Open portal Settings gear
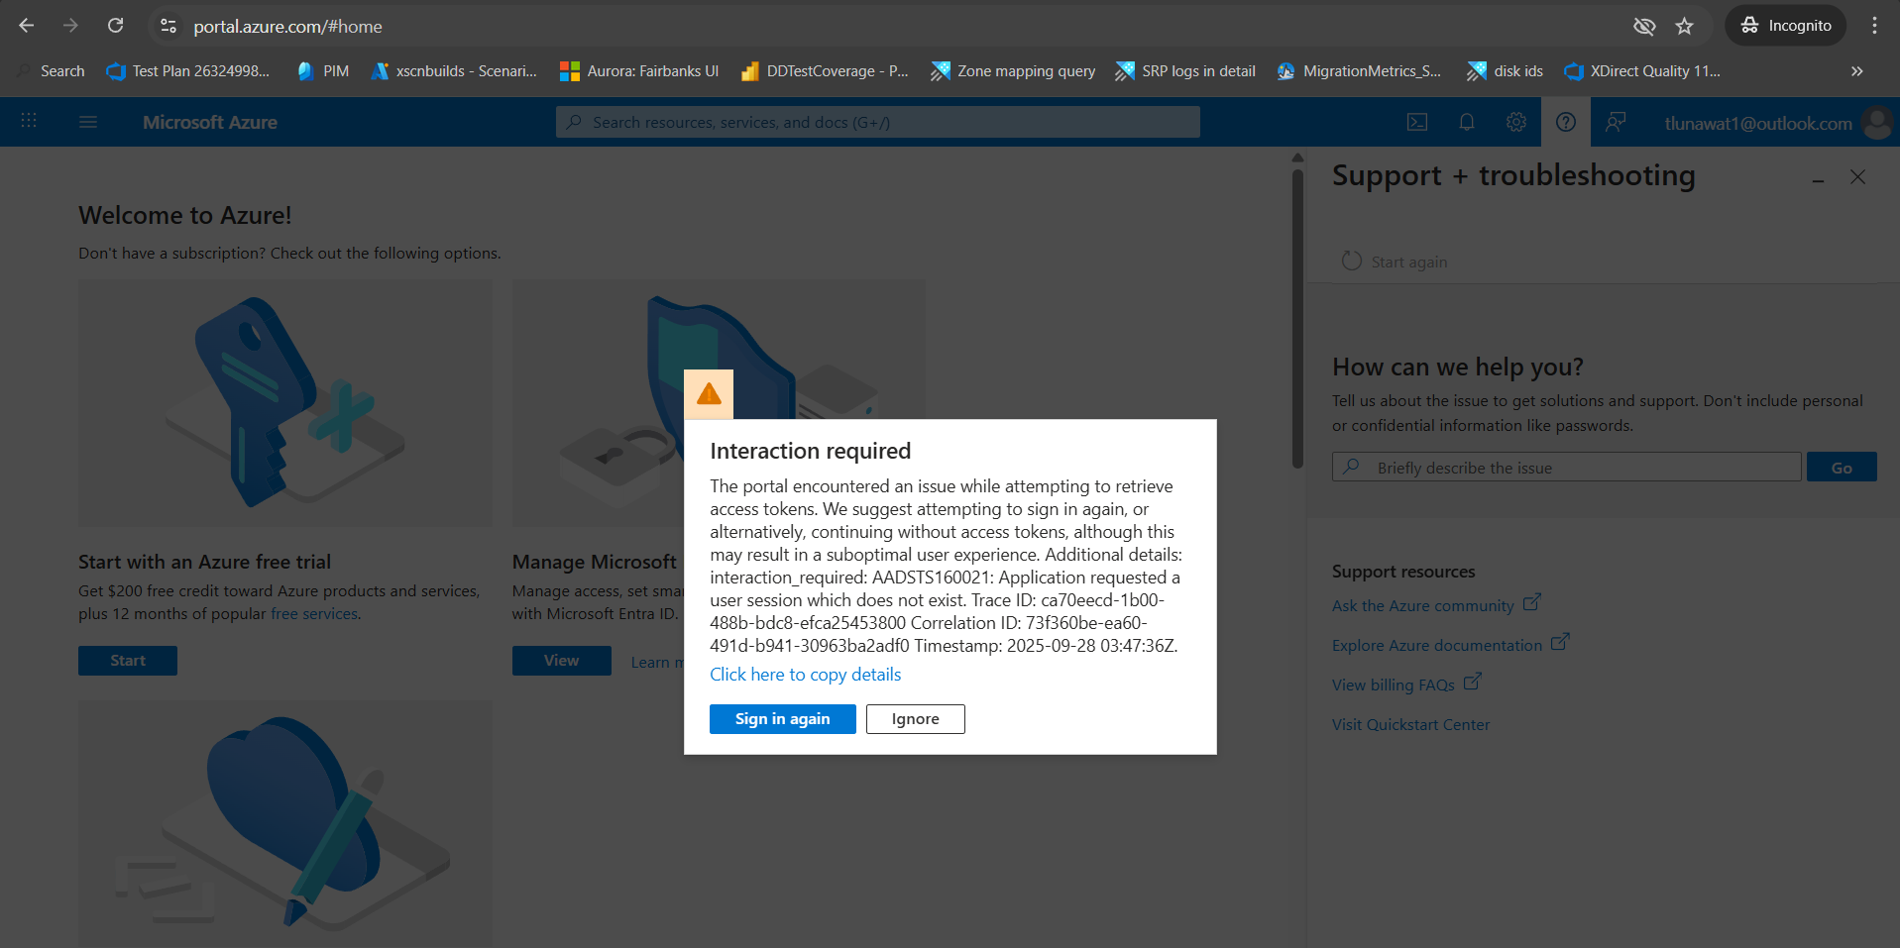Image resolution: width=1900 pixels, height=948 pixels. 1516,122
